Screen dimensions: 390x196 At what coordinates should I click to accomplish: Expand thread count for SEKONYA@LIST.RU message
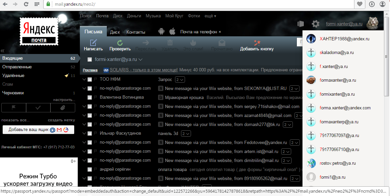[x=294, y=89]
